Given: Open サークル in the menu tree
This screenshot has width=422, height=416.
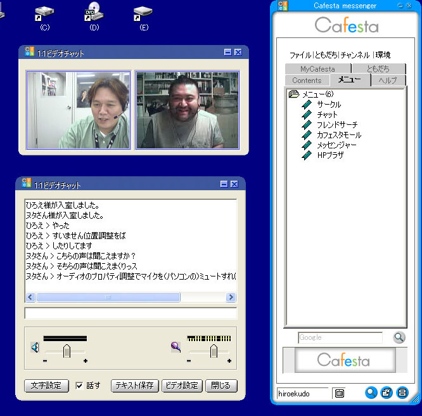Looking at the screenshot, I should [329, 104].
